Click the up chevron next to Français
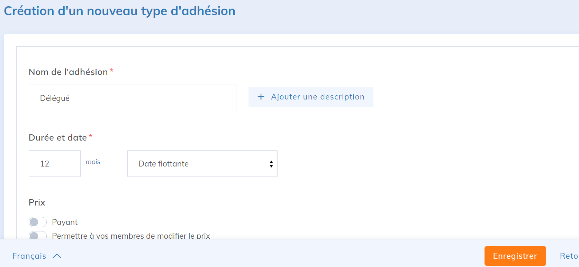The width and height of the screenshot is (579, 267). 57,256
